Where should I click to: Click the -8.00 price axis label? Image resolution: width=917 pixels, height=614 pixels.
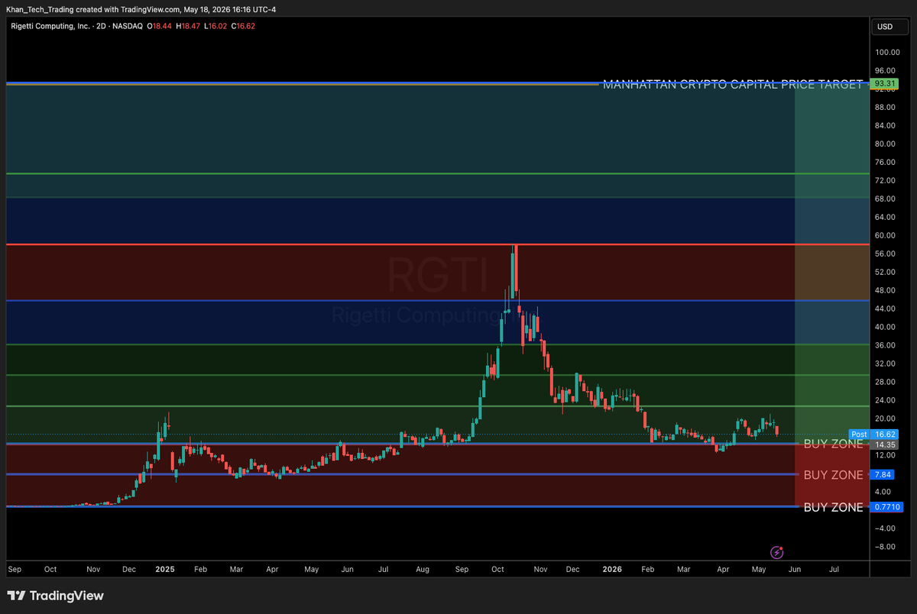point(885,547)
